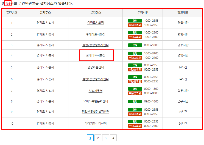Screen dimensions: 204x145
Task: Select the total count number 34
Action: point(8,4)
